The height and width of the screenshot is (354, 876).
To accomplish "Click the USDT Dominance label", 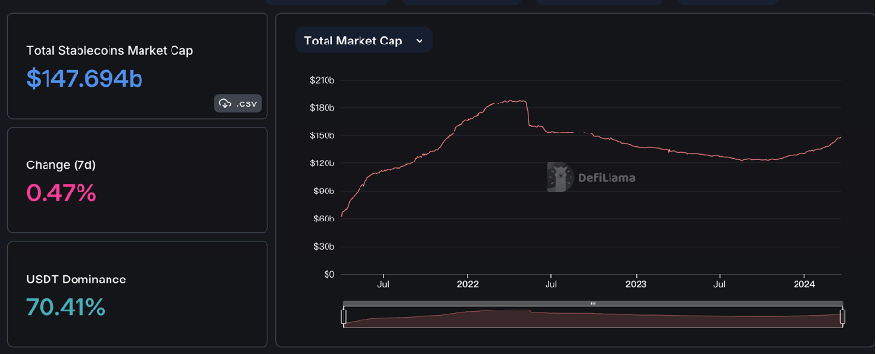I will pyautogui.click(x=77, y=280).
